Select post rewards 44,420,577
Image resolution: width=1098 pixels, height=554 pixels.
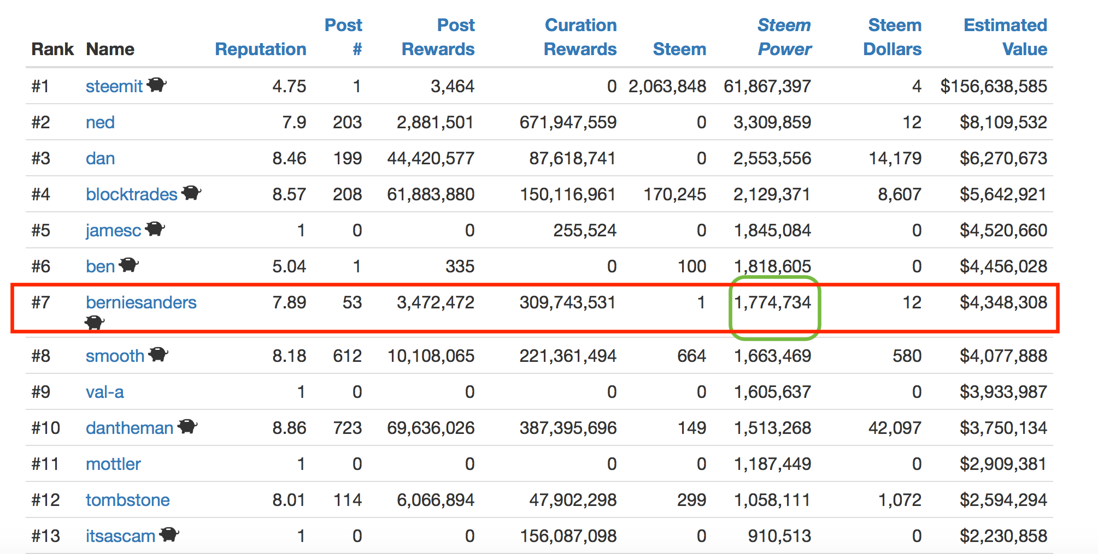431,158
